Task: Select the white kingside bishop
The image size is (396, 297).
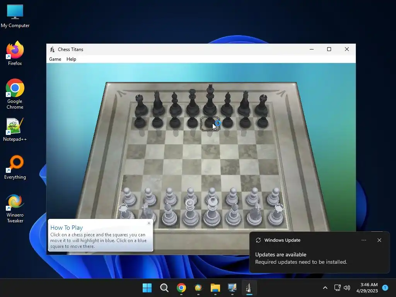Action: (x=233, y=215)
